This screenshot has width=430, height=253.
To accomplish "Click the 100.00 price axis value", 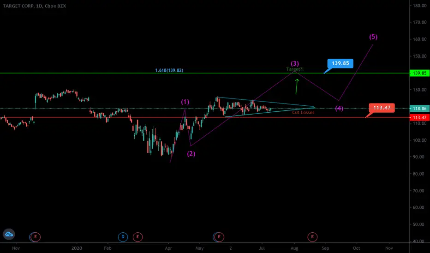I will point(420,140).
